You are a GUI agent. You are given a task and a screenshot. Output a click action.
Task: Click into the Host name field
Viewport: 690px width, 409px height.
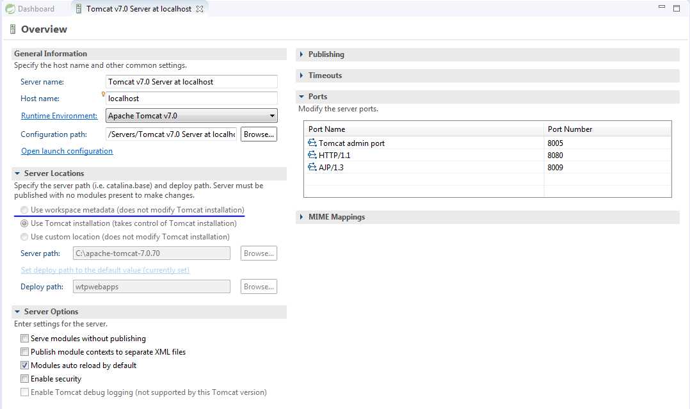[191, 99]
